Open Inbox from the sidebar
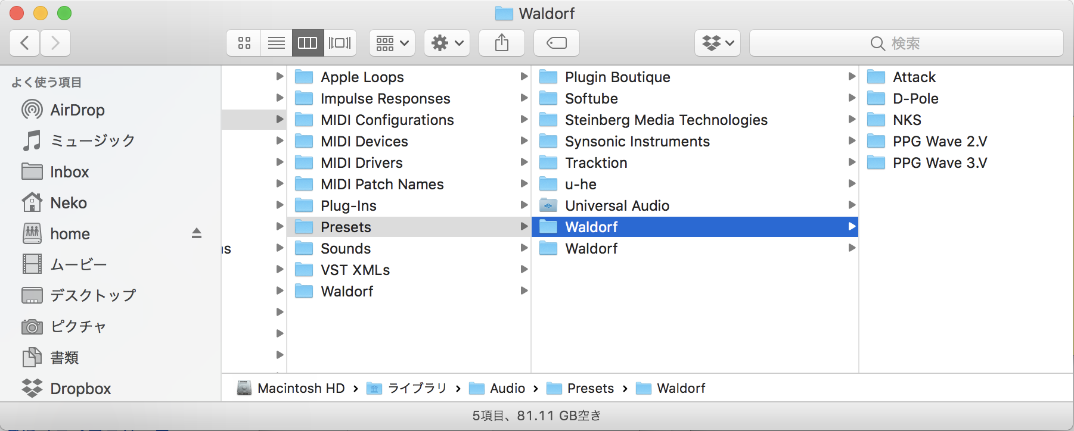The height and width of the screenshot is (431, 1074). point(69,172)
